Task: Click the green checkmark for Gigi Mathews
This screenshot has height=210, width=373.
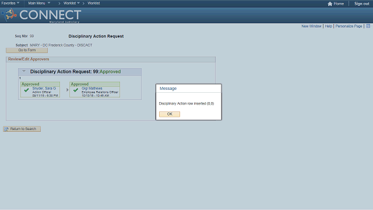Action: point(76,90)
